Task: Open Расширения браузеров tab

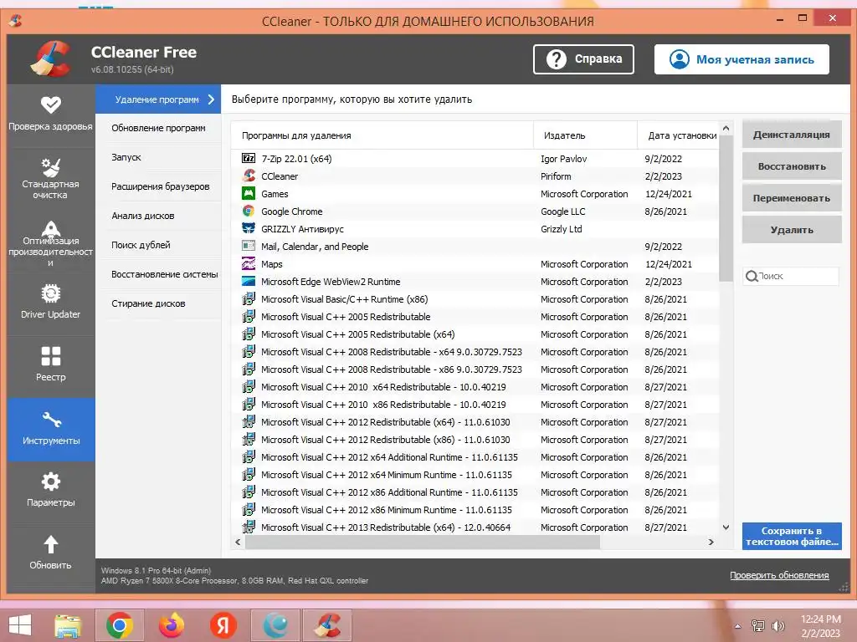Action: (x=158, y=186)
